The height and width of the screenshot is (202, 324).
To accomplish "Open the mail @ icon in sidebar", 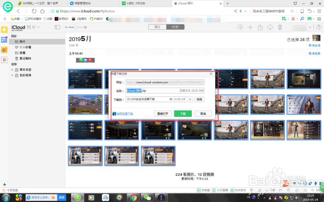I will (4, 60).
